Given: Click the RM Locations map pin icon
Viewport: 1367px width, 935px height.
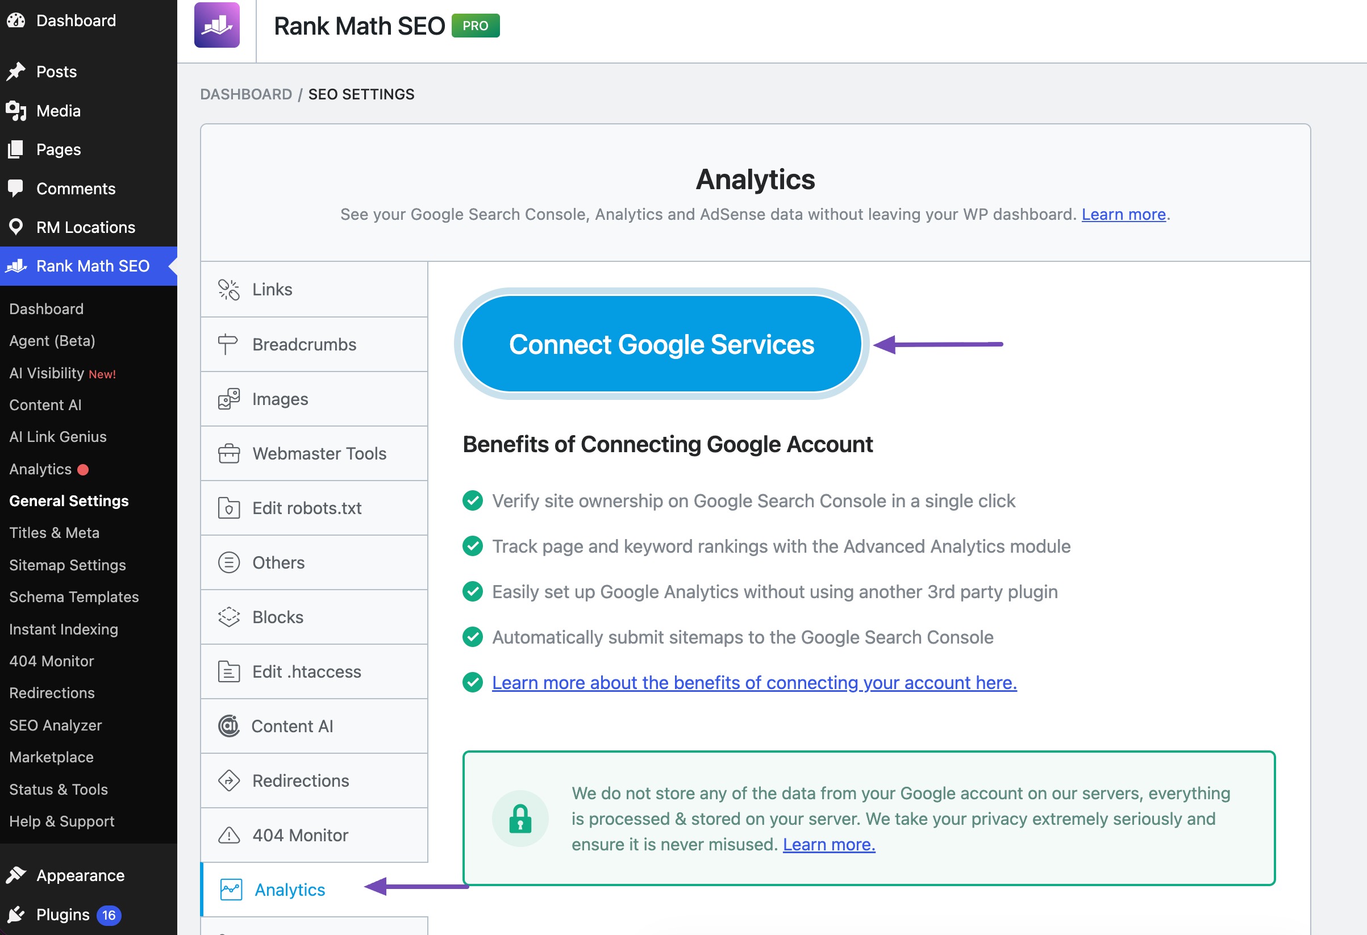Looking at the screenshot, I should pos(16,227).
